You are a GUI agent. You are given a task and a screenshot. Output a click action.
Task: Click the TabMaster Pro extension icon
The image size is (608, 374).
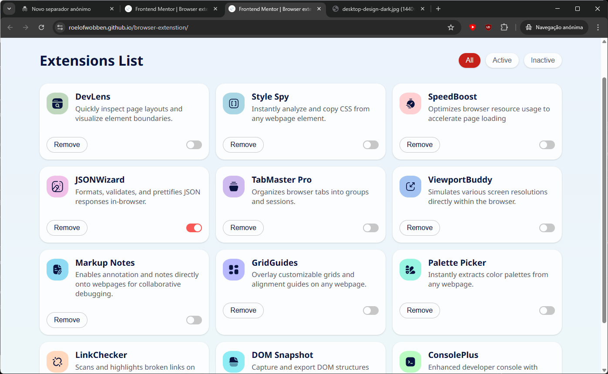234,187
